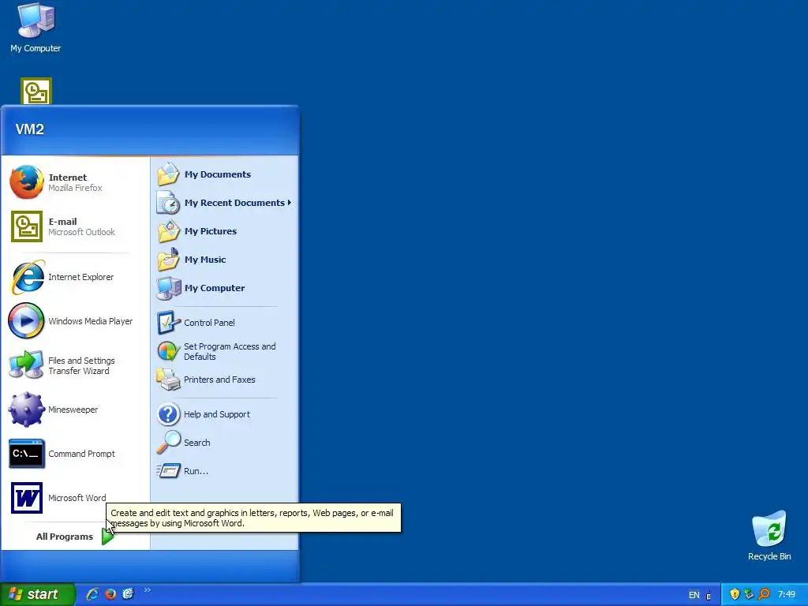Open My Documents folder

pyautogui.click(x=224, y=174)
